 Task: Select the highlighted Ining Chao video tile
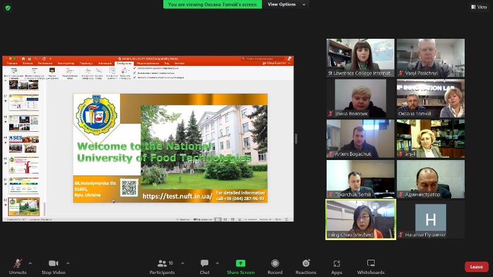(x=361, y=219)
